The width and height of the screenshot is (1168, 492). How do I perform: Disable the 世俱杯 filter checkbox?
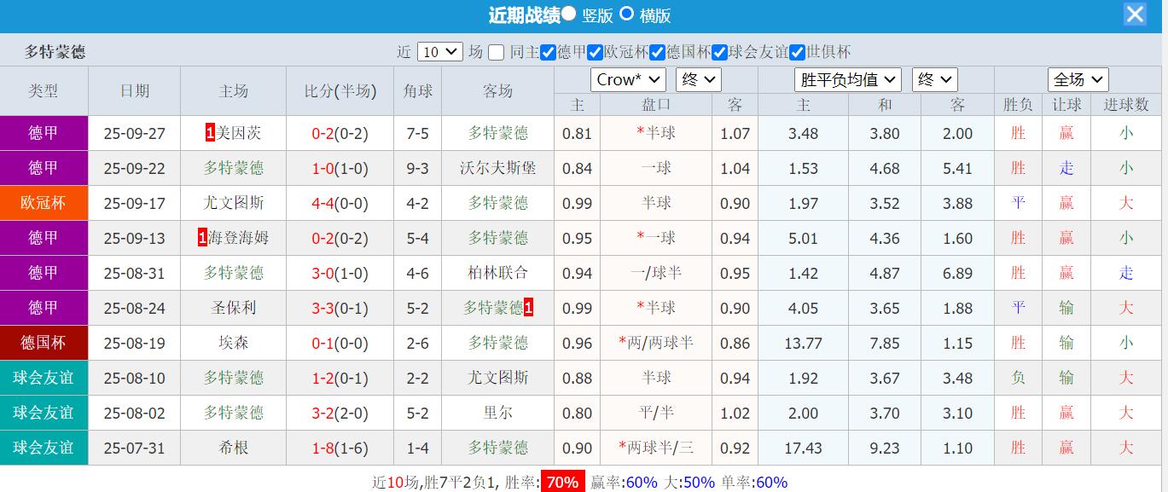[x=797, y=52]
